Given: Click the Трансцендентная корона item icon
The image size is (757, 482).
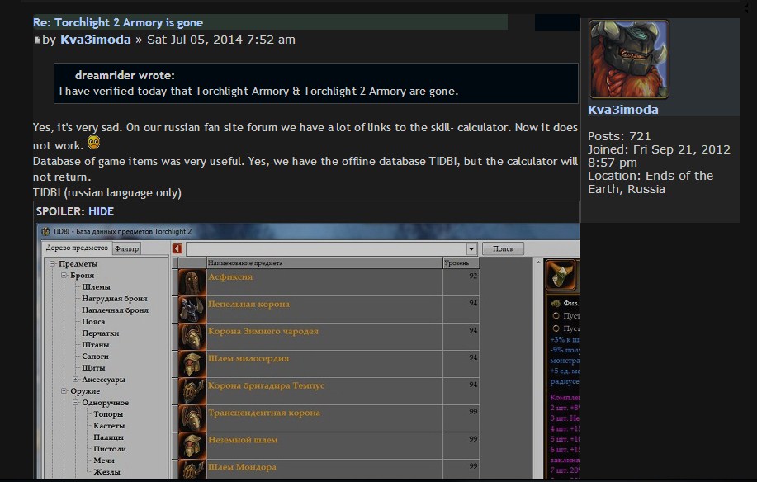Looking at the screenshot, I should coord(192,418).
